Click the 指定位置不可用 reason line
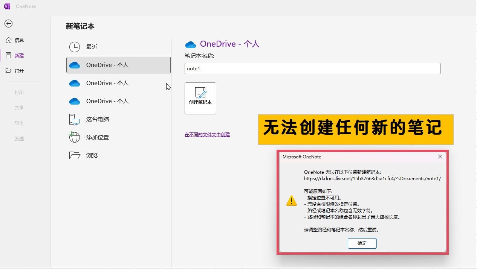The width and height of the screenshot is (477, 269). 323,198
